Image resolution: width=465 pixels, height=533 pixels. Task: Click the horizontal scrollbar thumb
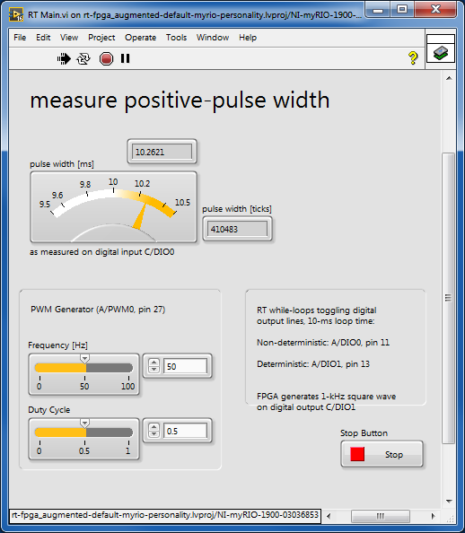click(381, 516)
